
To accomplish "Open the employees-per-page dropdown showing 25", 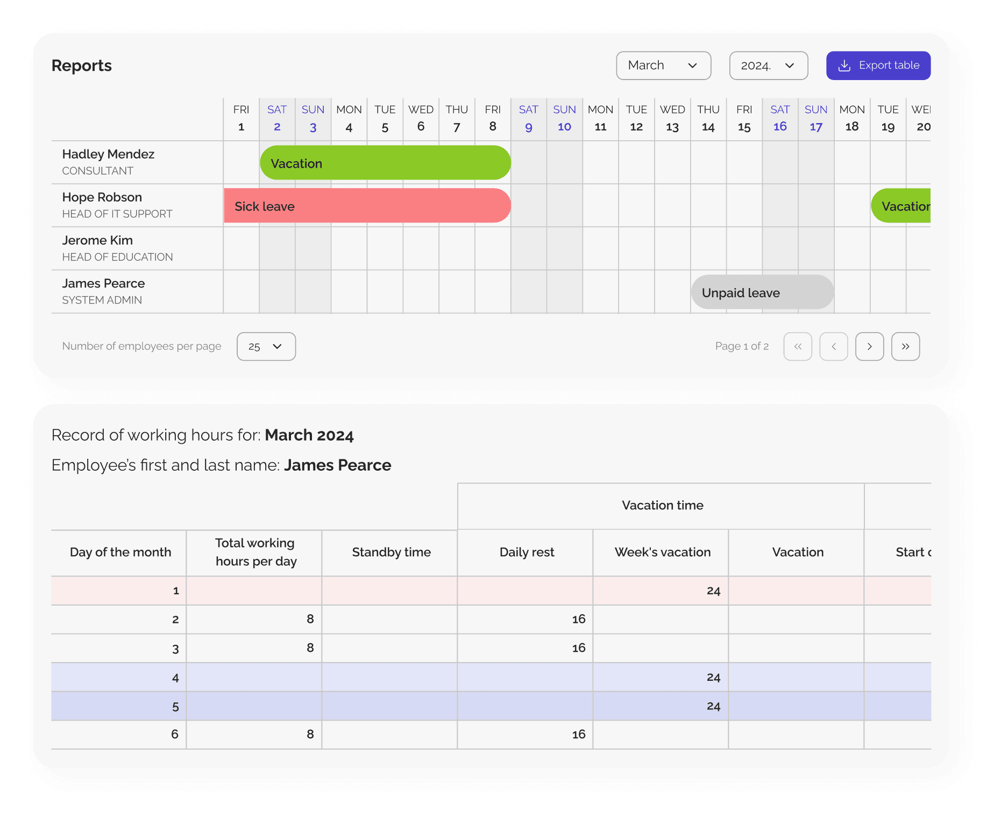I will pyautogui.click(x=266, y=347).
